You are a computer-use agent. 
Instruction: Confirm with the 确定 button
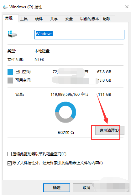tap(57, 187)
